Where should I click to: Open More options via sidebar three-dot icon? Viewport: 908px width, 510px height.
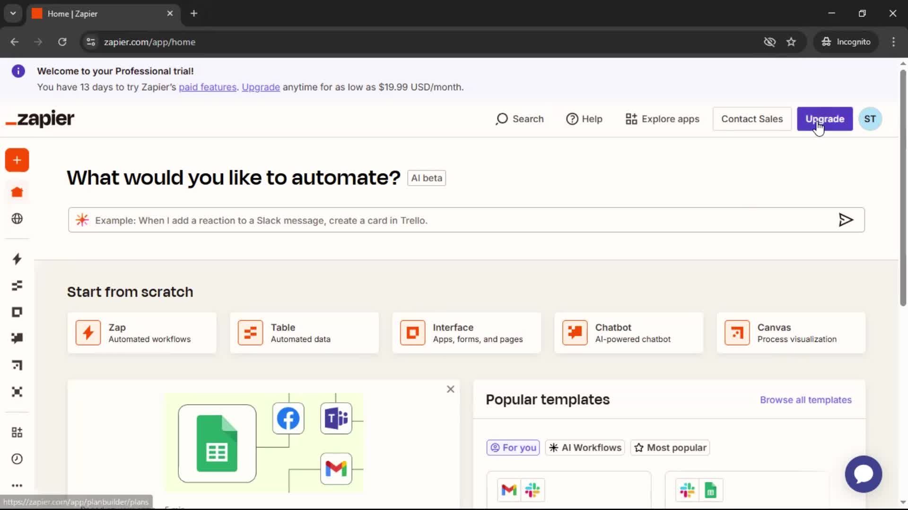(17, 485)
